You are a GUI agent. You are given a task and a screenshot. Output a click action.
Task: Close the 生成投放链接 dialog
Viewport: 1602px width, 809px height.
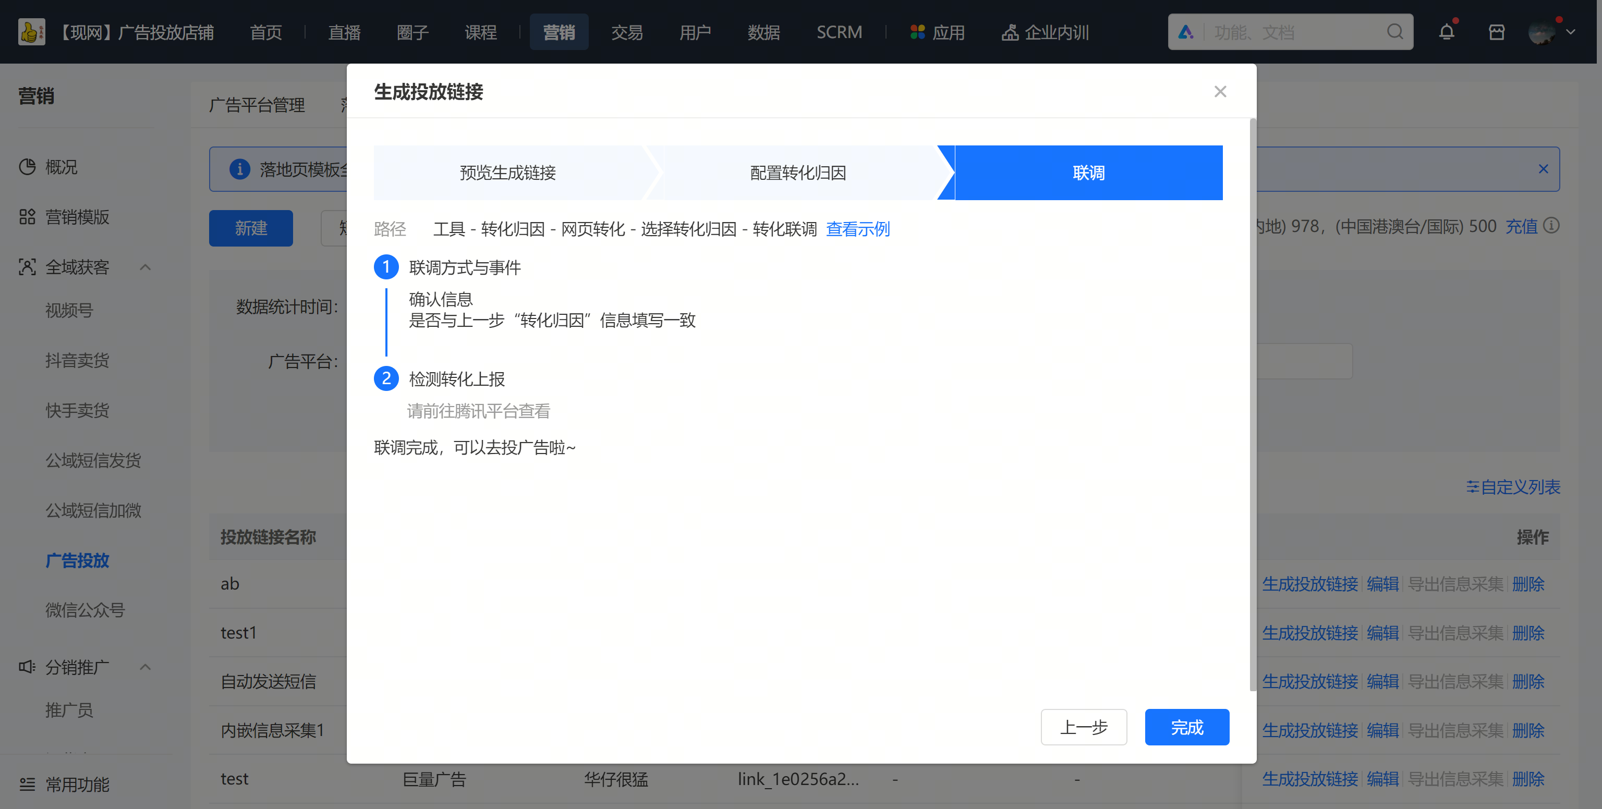(1220, 91)
